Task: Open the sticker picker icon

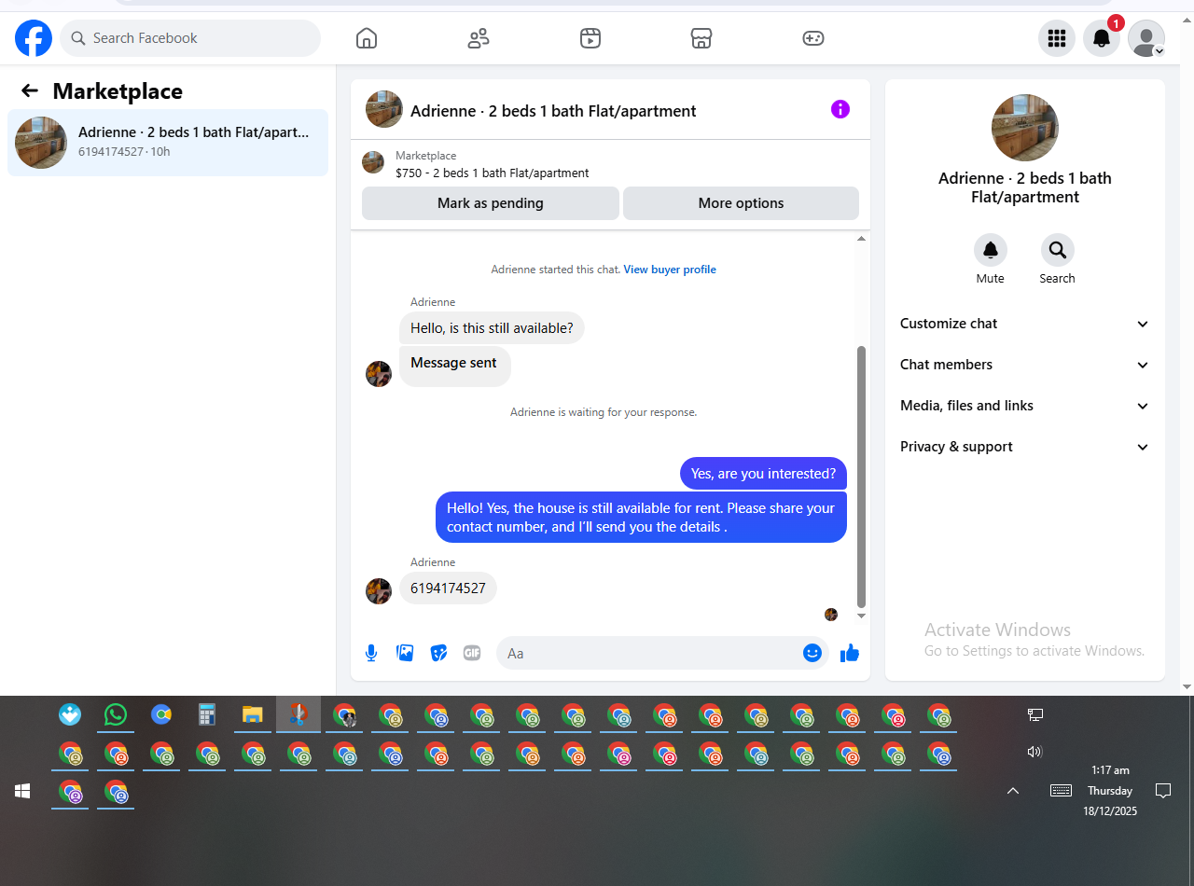Action: (438, 653)
